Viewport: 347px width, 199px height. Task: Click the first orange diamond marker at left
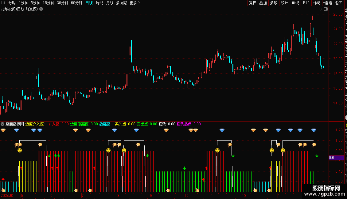point(3,130)
